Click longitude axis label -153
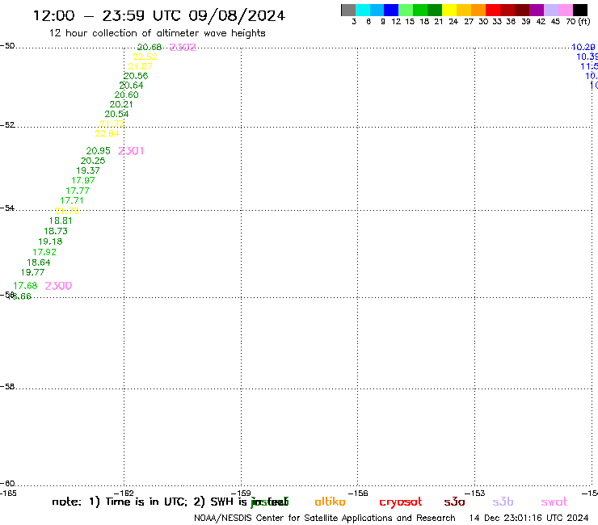This screenshot has width=598, height=525. pos(475,493)
